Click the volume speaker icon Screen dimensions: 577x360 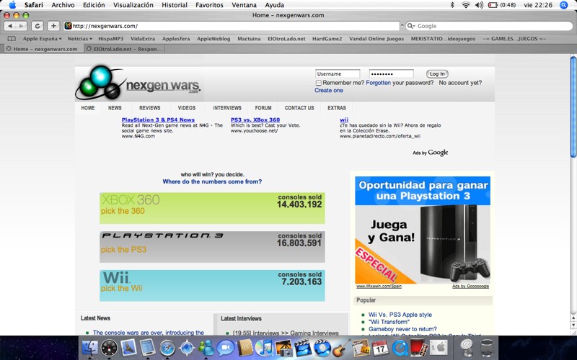click(x=479, y=5)
